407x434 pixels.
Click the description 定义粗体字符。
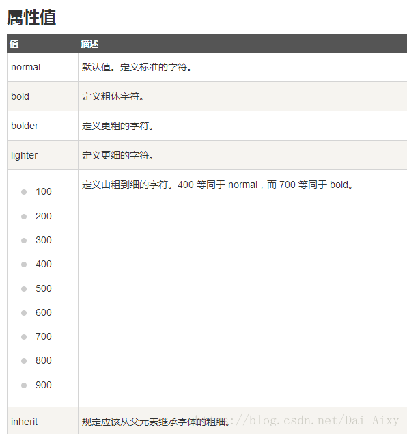(113, 96)
